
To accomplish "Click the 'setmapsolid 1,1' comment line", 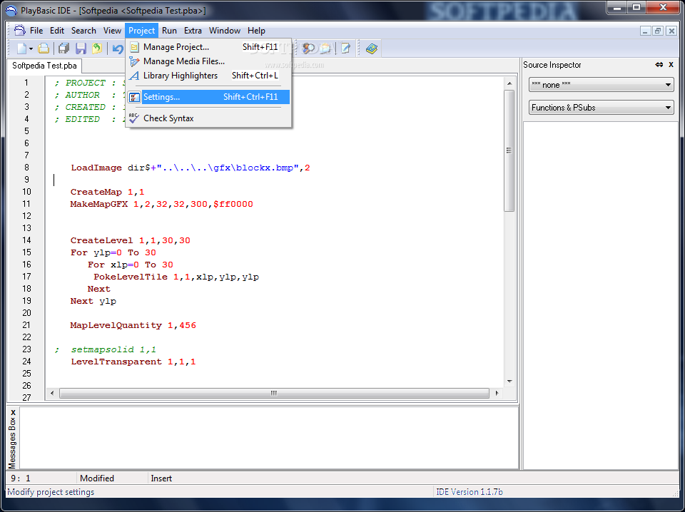I will pyautogui.click(x=106, y=349).
